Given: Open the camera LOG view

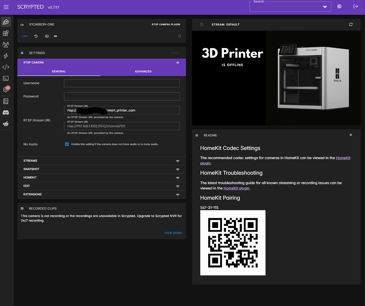Looking at the screenshot, I should point(25,36).
